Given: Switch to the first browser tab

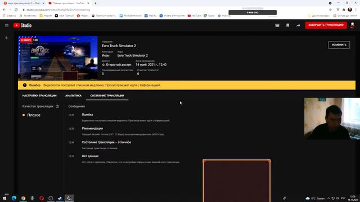Looking at the screenshot, I should (x=24, y=3).
